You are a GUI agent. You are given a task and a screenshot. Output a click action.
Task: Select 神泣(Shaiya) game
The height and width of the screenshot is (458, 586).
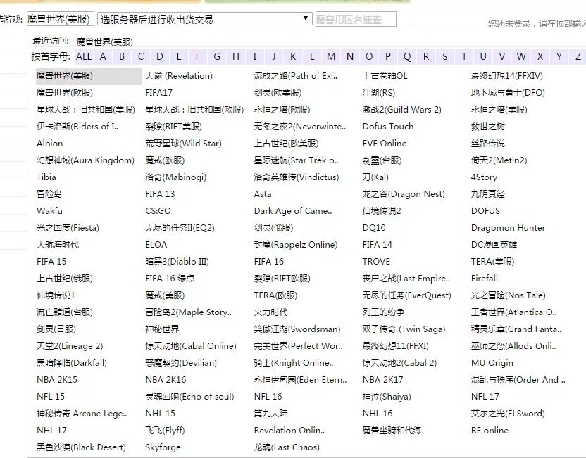point(387,396)
